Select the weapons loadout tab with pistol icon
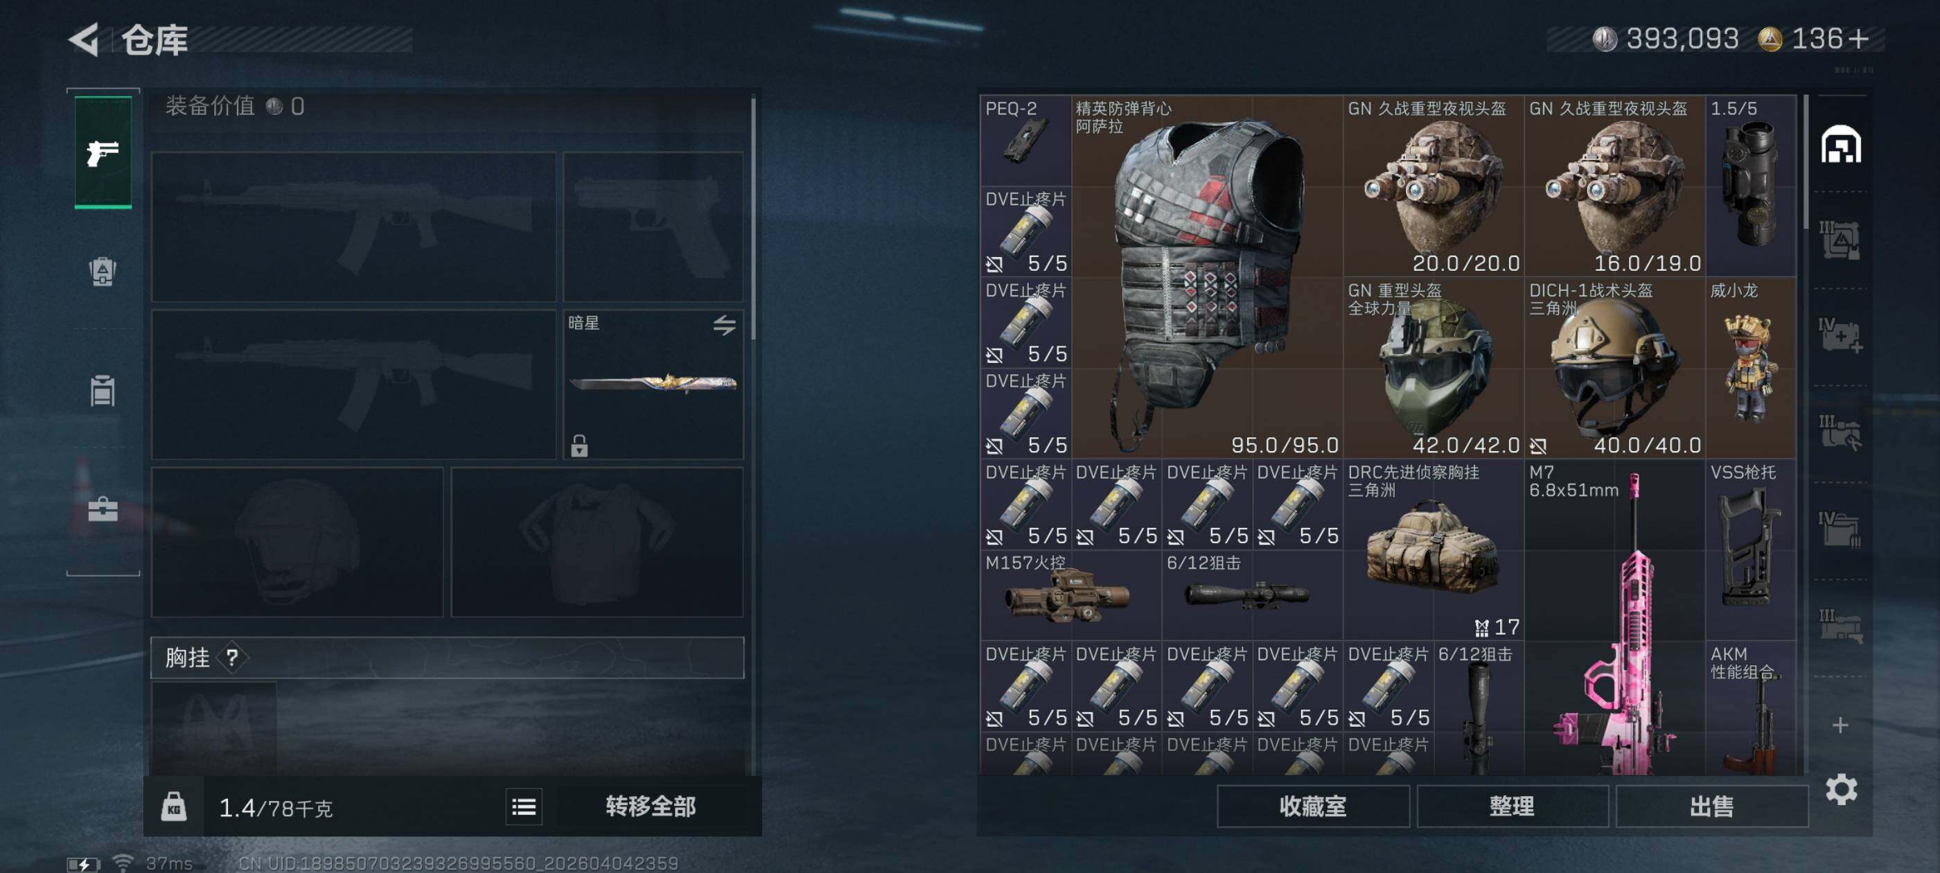 click(x=103, y=152)
